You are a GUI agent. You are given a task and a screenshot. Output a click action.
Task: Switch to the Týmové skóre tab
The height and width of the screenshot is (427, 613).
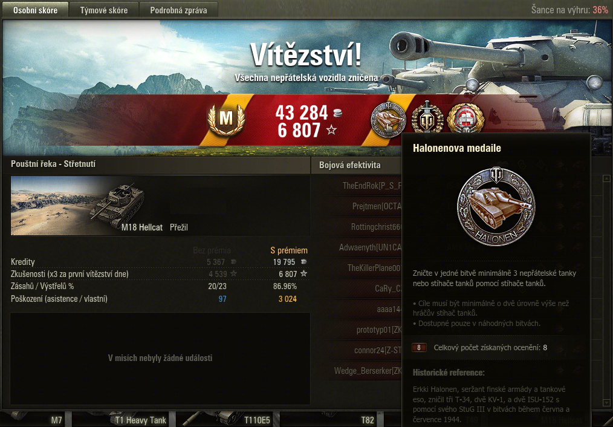pyautogui.click(x=104, y=10)
